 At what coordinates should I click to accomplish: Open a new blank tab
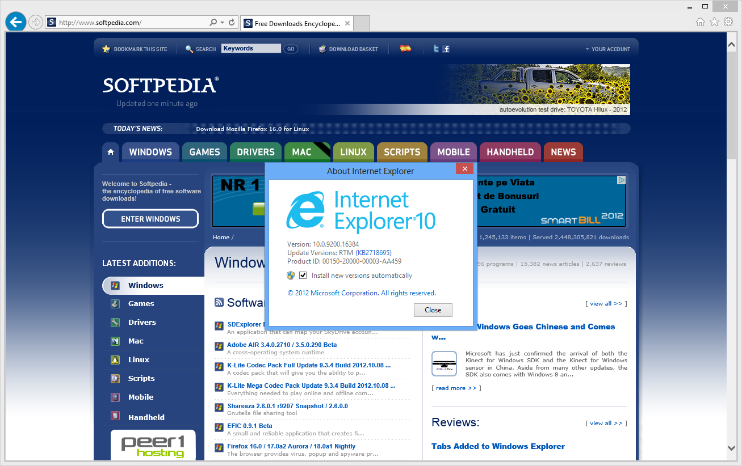pyautogui.click(x=362, y=23)
